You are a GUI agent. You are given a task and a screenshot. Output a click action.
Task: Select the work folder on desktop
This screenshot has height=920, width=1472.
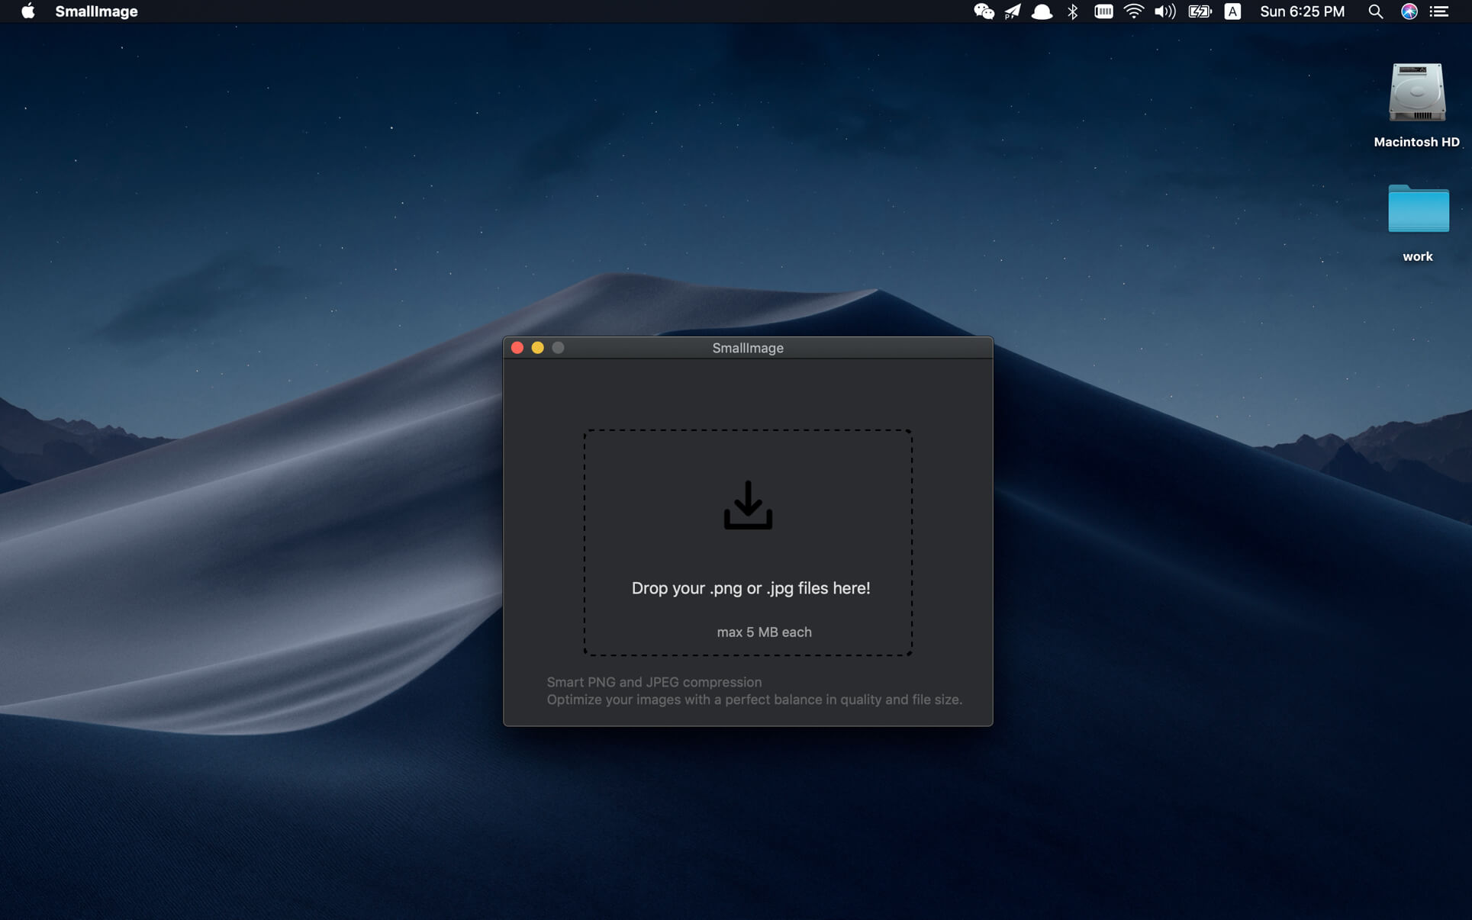click(1418, 209)
